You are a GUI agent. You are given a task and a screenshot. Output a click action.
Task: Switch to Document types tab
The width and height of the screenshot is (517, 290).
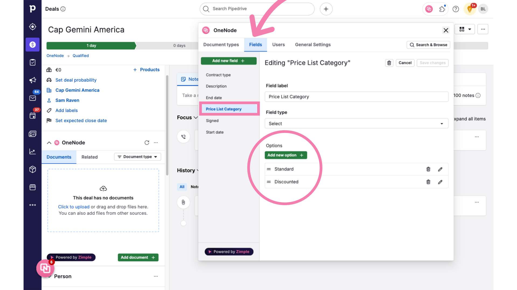(x=221, y=45)
